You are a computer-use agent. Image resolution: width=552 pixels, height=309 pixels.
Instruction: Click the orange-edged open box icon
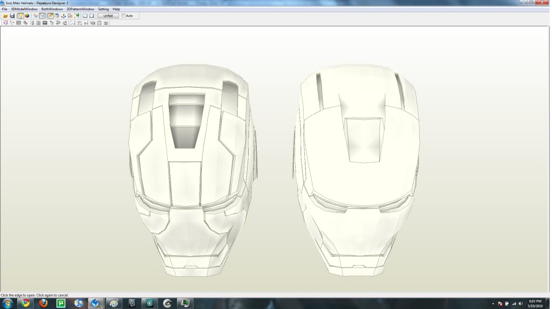tap(36, 16)
